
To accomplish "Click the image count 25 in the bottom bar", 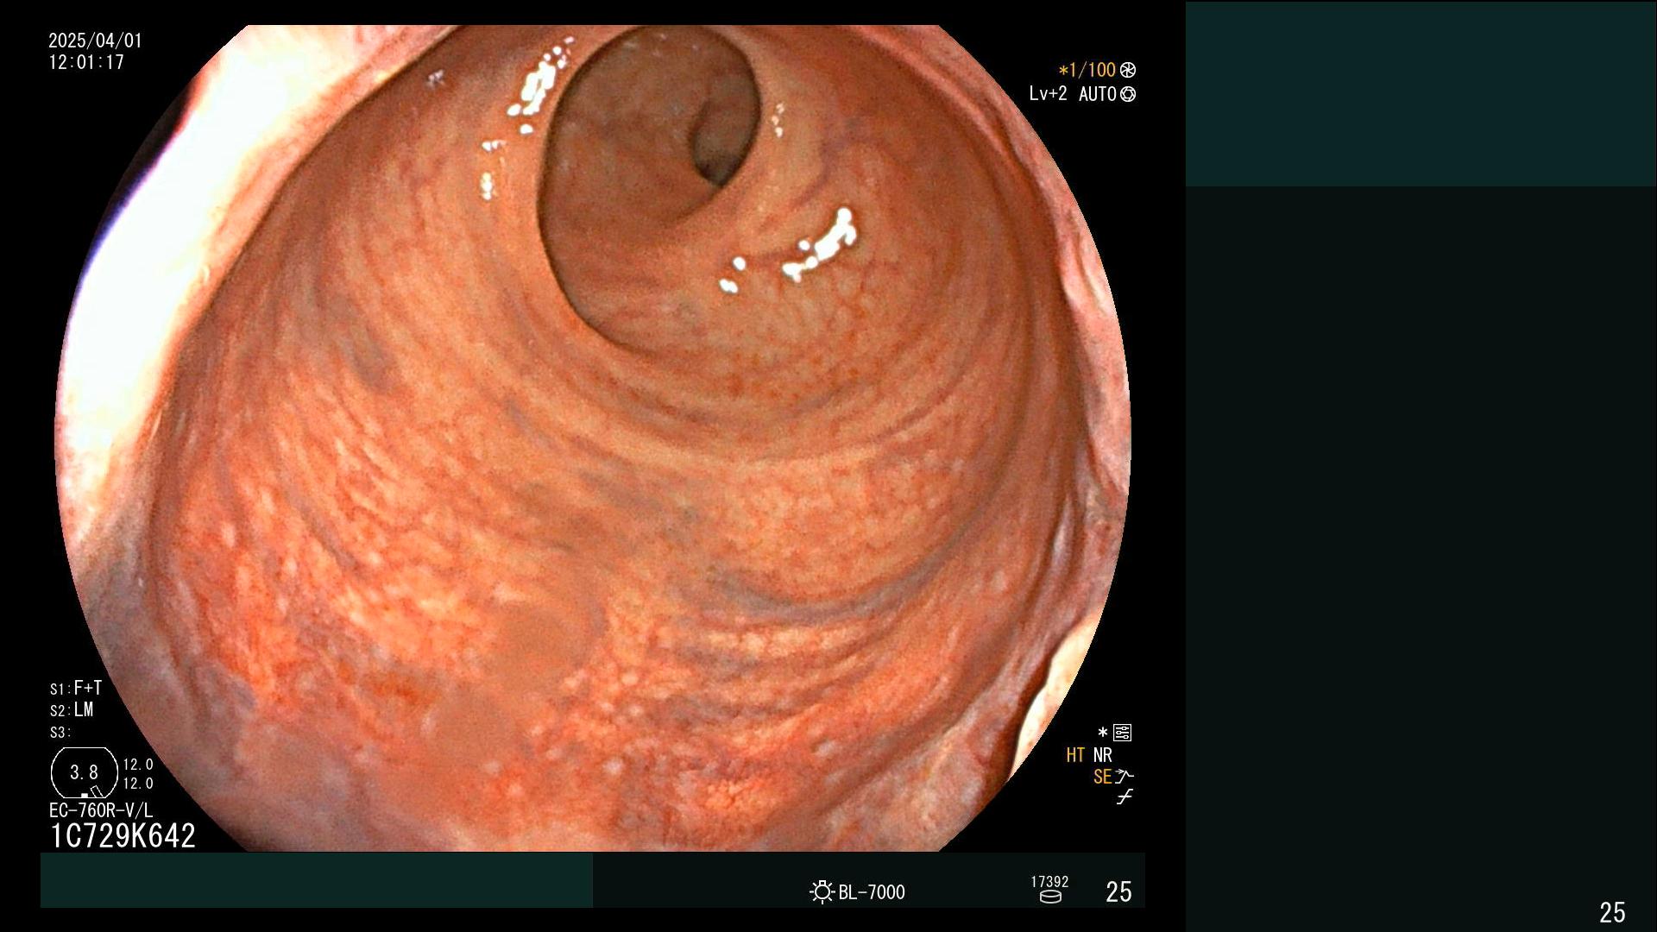I will click(1118, 892).
